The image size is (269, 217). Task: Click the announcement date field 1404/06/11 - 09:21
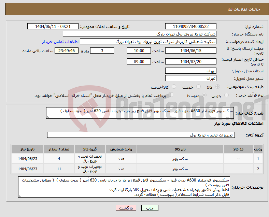tap(53, 26)
